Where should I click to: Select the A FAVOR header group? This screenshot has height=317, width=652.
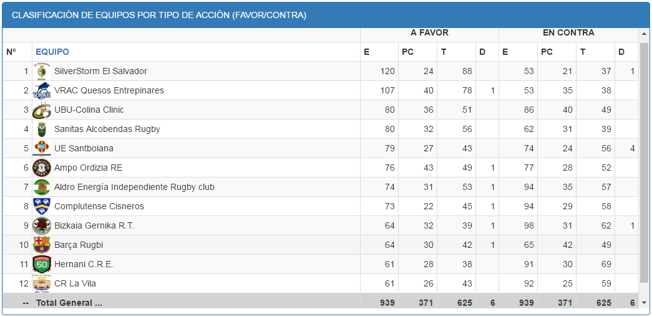point(429,33)
